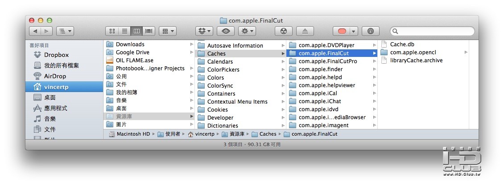
Task: Click the Quick Look eye button
Action: click(x=226, y=31)
